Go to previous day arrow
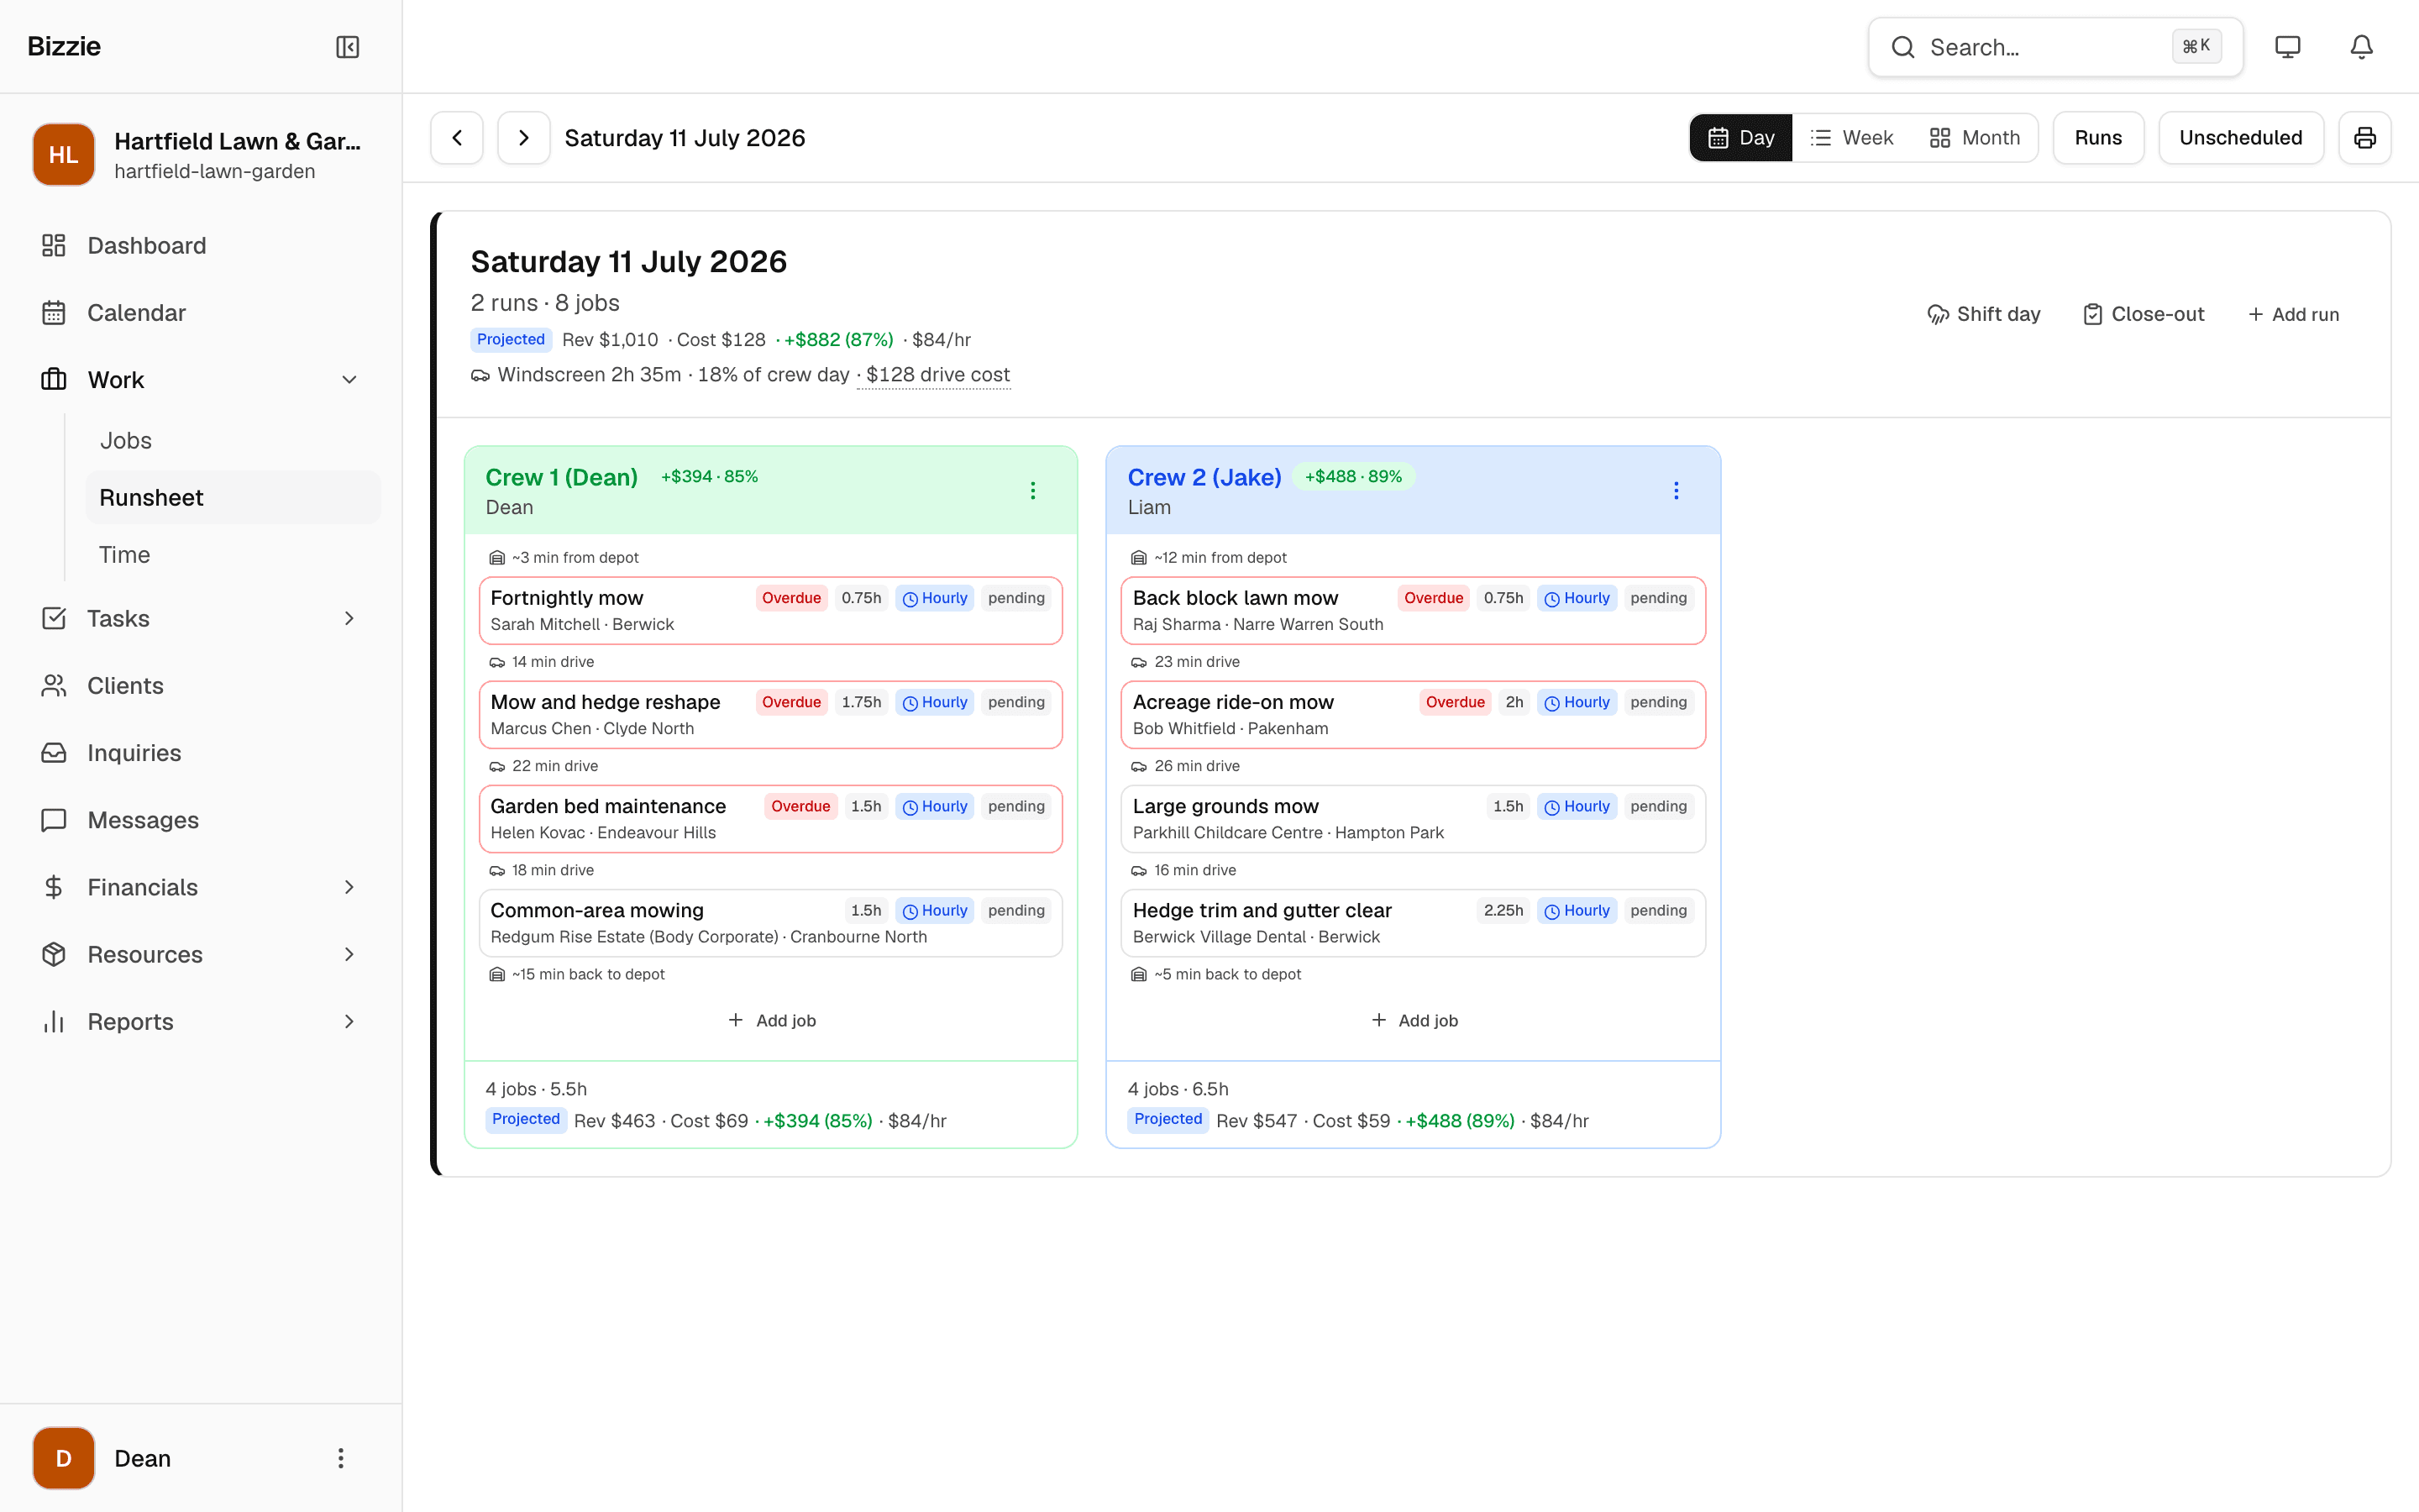This screenshot has height=1512, width=2419. 457,138
